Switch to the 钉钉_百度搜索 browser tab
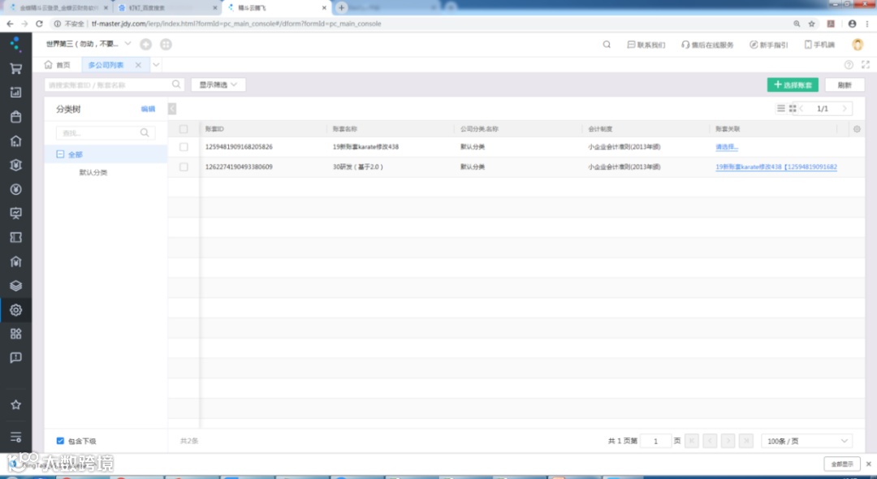This screenshot has height=479, width=877. pyautogui.click(x=168, y=8)
